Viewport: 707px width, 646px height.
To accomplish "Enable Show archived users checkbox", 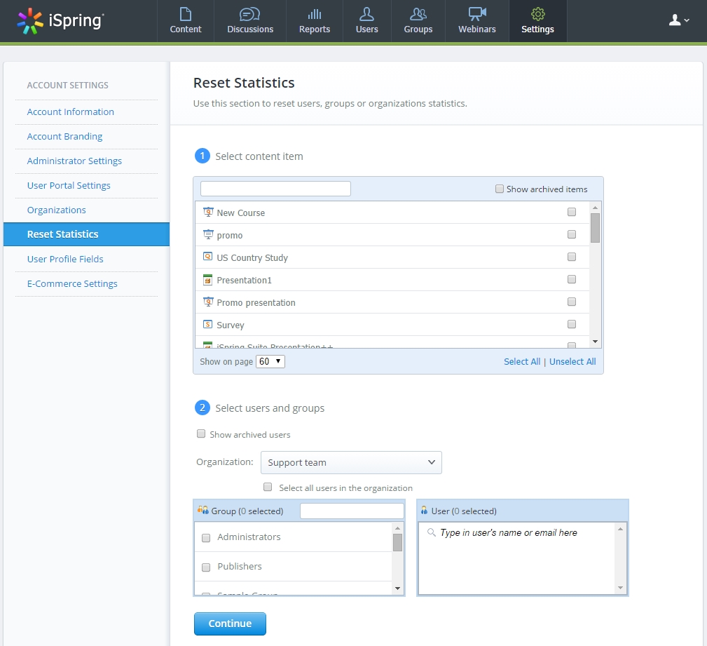I will coord(201,434).
